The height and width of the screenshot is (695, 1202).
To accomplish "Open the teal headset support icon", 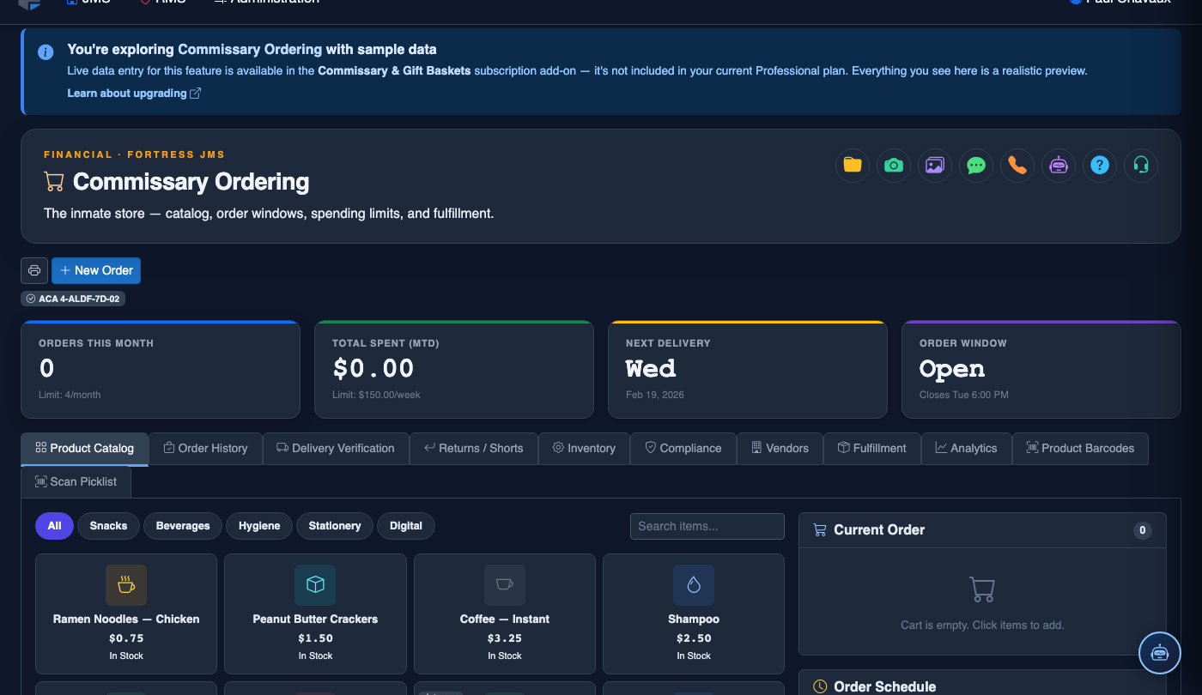I will [1141, 165].
